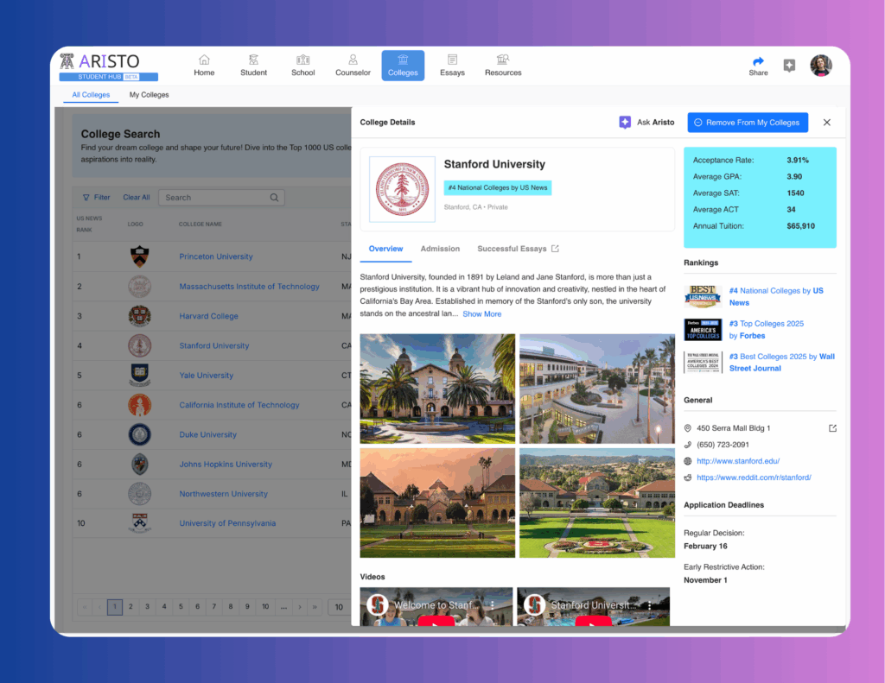
Task: Open the Stanford aerial oval lawn photo
Action: [x=596, y=503]
